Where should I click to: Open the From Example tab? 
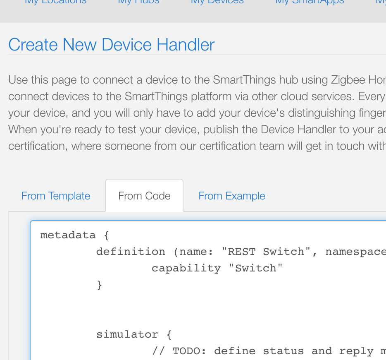(x=231, y=196)
